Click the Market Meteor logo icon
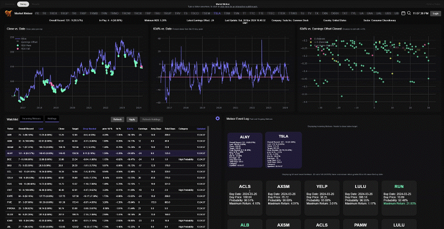Viewport: 444px width, 229px height. (8, 13)
